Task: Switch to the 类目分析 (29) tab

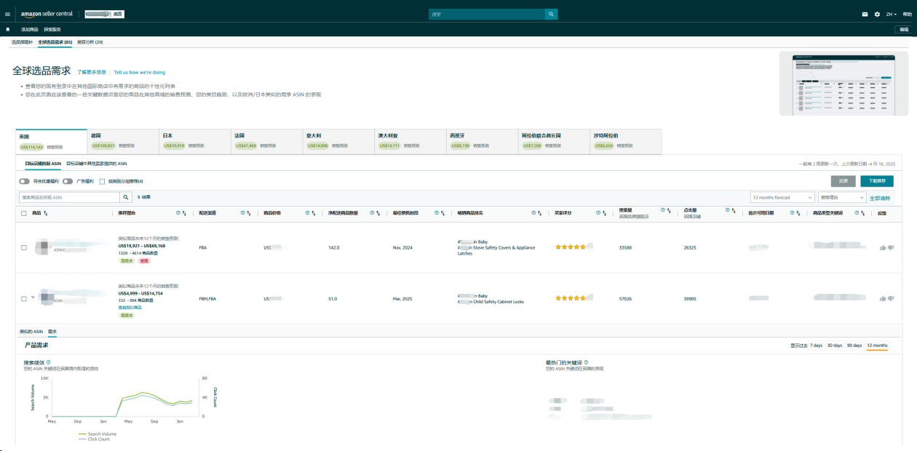Action: click(x=90, y=42)
